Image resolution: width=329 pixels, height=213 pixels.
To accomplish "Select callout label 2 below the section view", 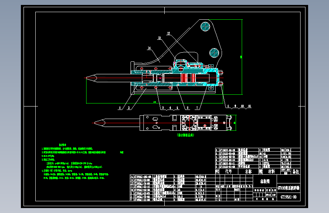I will [129, 108].
